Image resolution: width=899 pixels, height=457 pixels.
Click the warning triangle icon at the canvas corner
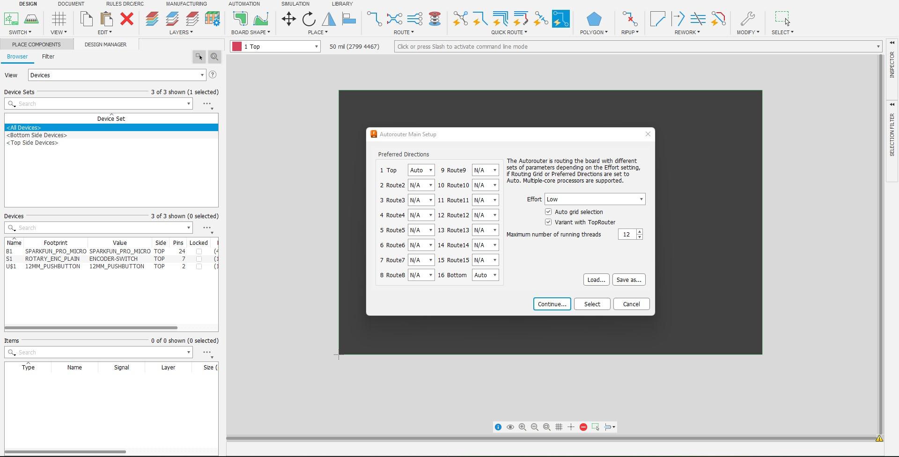[x=879, y=439]
